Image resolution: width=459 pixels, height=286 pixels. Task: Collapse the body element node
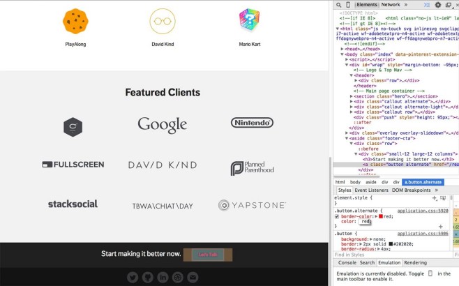coord(343,54)
